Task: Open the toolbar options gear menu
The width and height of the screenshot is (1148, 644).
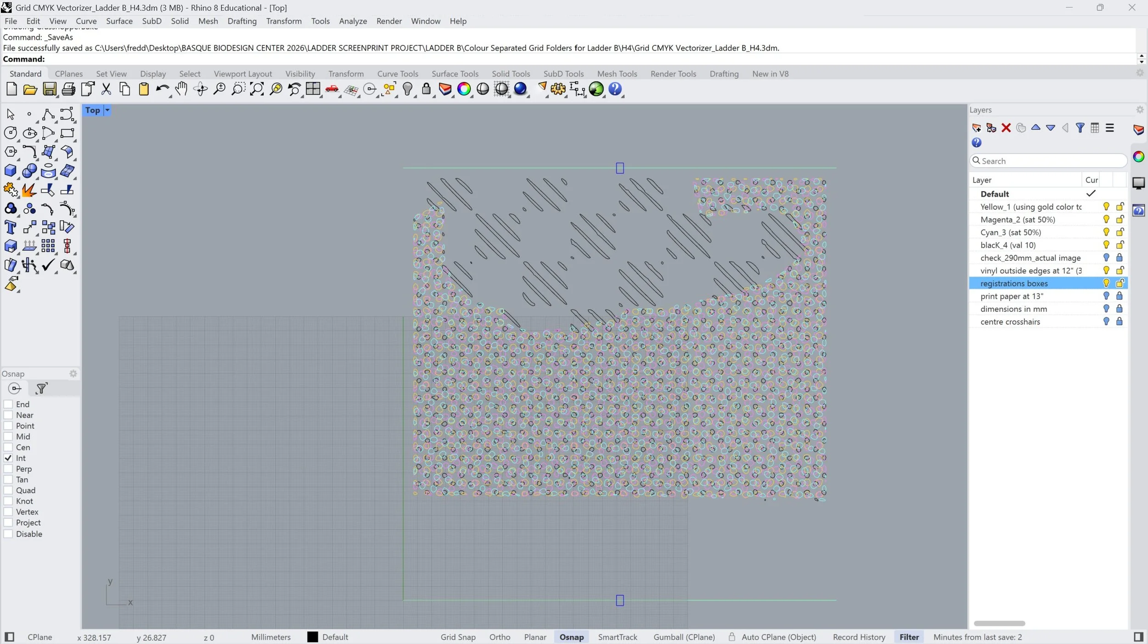Action: click(1140, 73)
